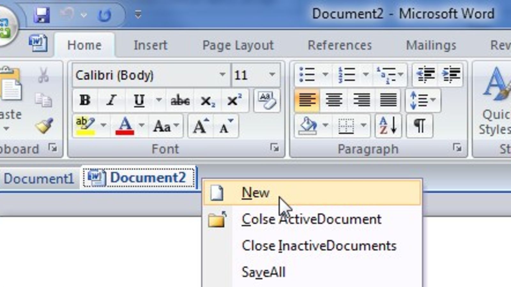511x287 pixels.
Task: Switch to the References tab
Action: [340, 45]
